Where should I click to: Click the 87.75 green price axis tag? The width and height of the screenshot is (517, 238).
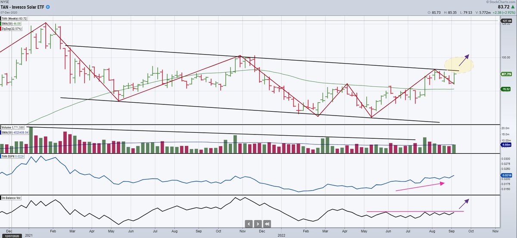coord(505,74)
